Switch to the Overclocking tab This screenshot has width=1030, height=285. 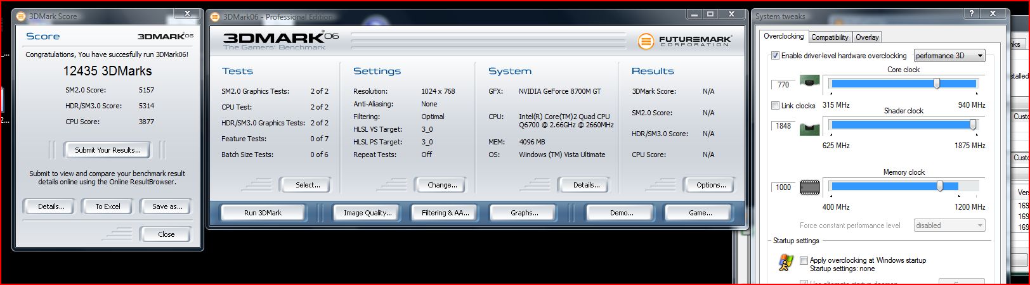tap(783, 36)
